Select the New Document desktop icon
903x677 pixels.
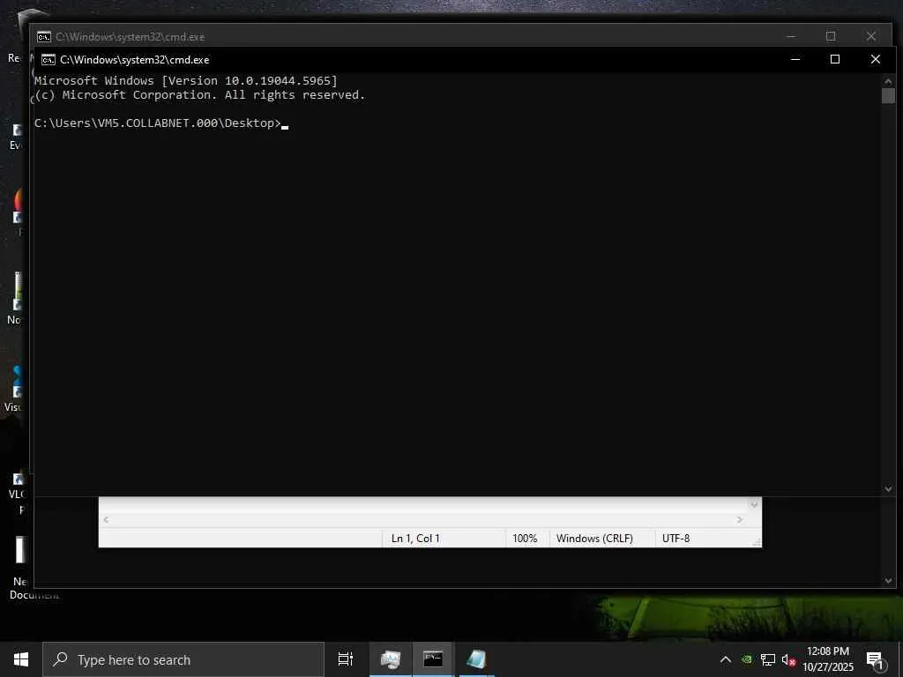(x=19, y=569)
